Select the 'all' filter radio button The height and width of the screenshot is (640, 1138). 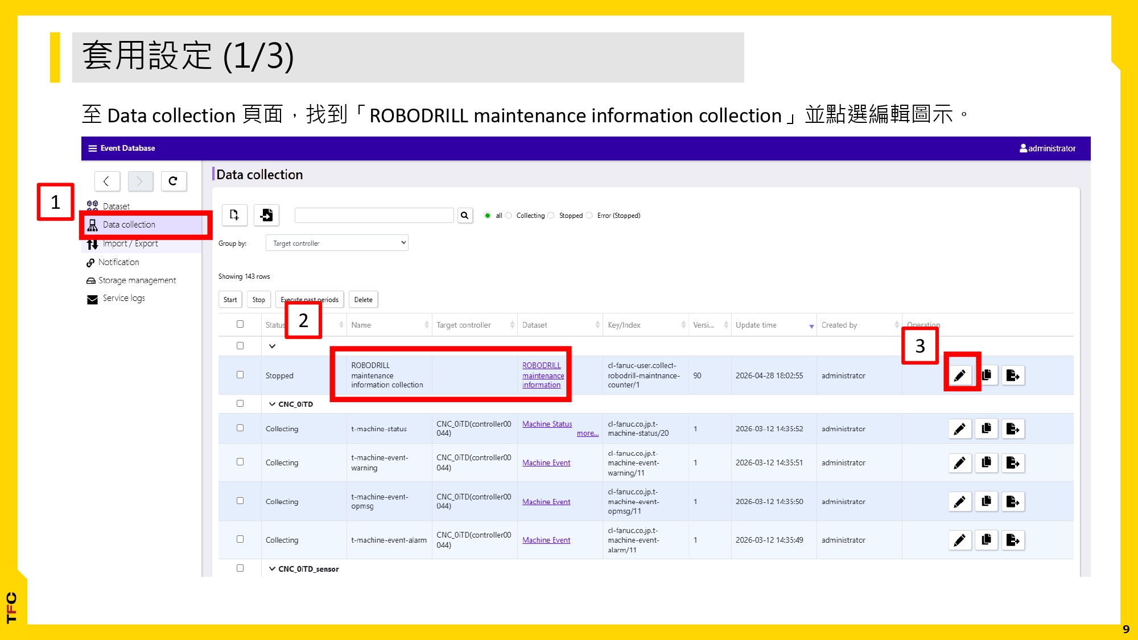[488, 216]
